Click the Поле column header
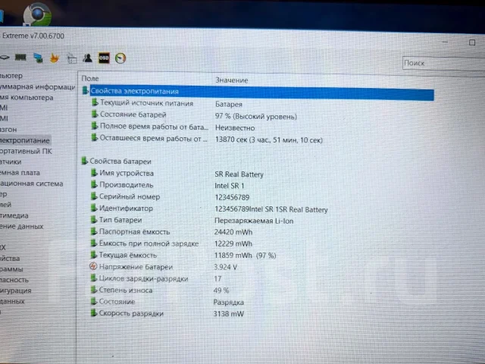The height and width of the screenshot is (364, 485). [x=90, y=79]
